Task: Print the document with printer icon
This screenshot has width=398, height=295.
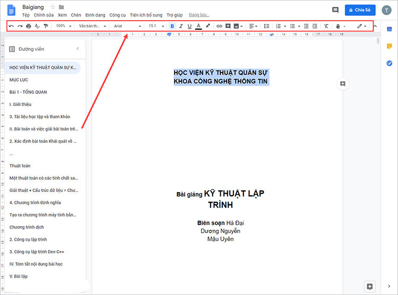Action: pyautogui.click(x=29, y=26)
